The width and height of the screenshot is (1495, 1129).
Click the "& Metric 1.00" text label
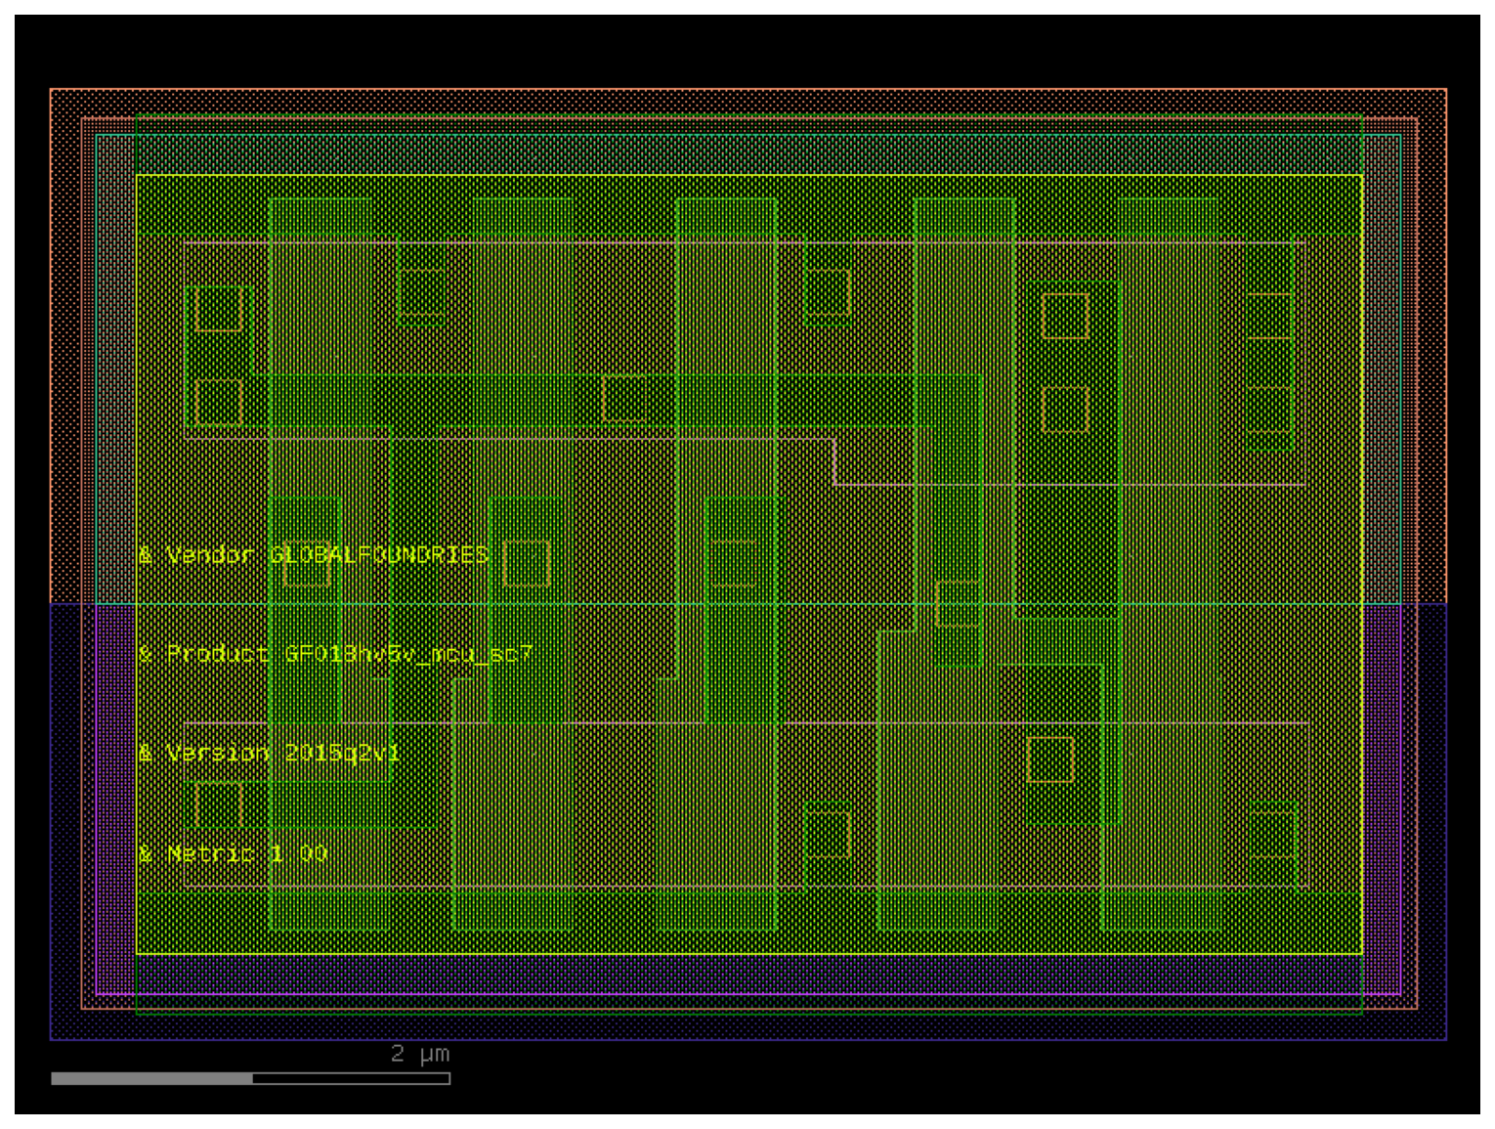[x=233, y=853]
